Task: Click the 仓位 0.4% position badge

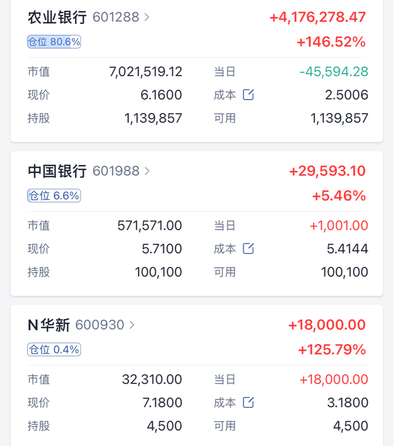Action: (54, 350)
